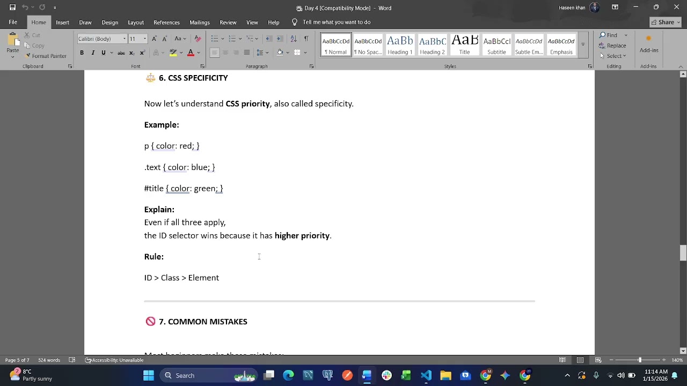
Task: Open Windows Start menu
Action: click(x=149, y=375)
